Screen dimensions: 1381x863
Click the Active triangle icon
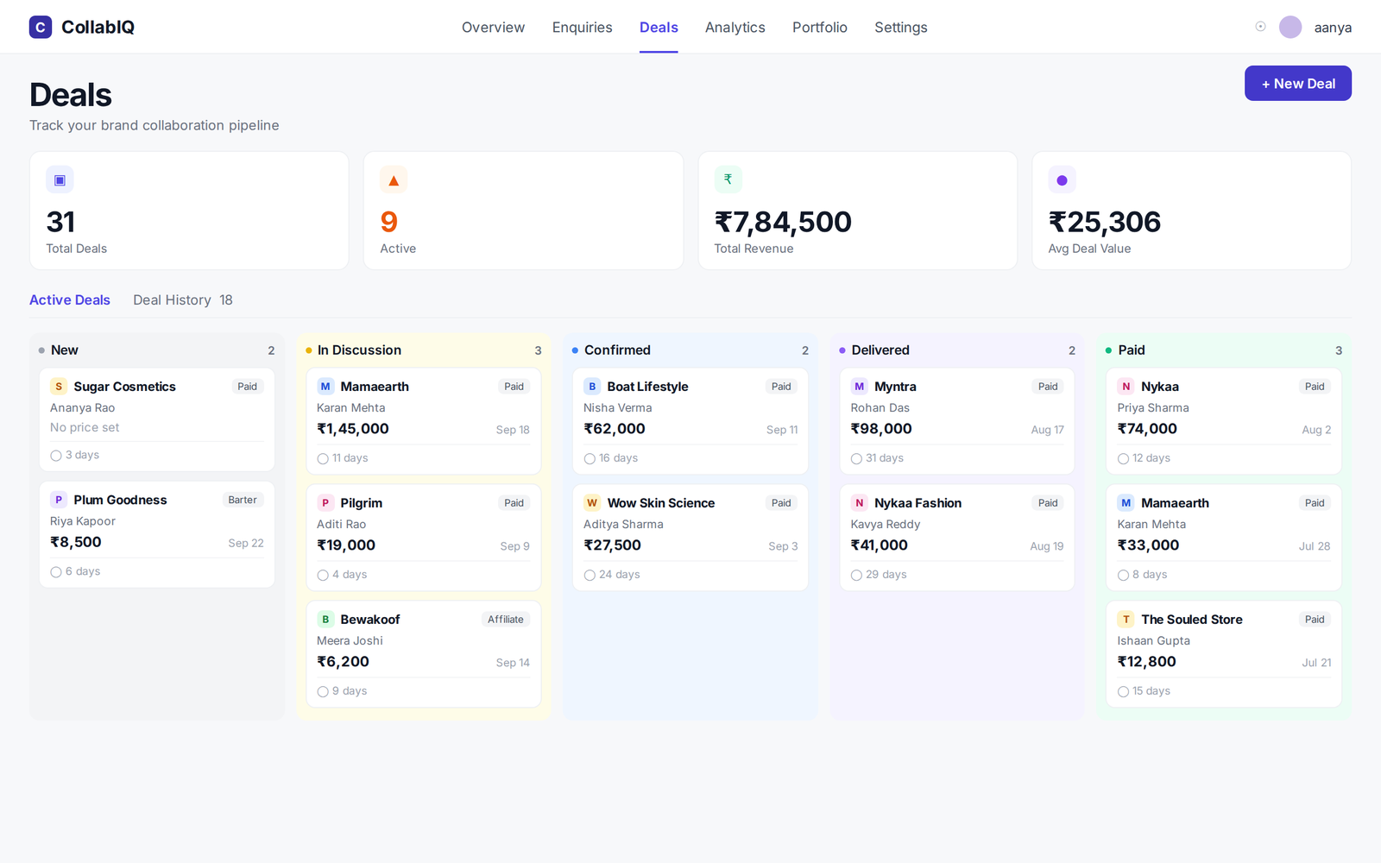click(x=394, y=180)
